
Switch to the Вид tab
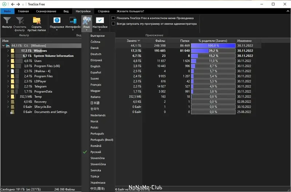66,11
